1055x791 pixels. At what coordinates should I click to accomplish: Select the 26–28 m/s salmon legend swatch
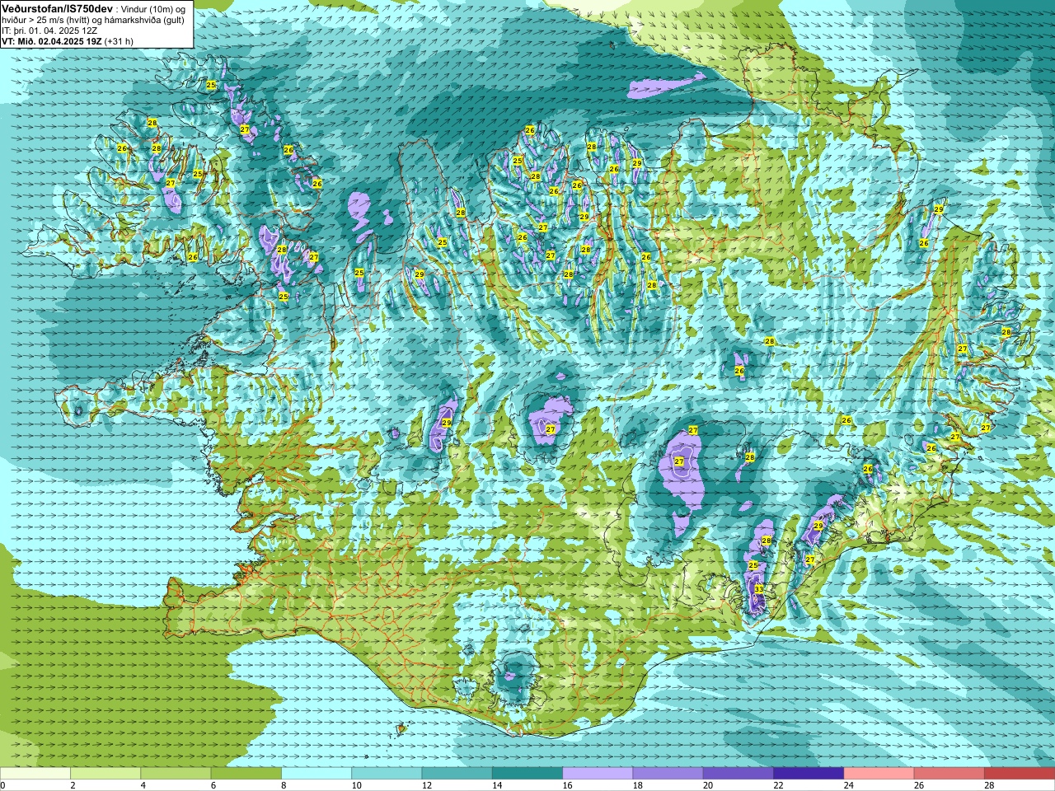[949, 774]
